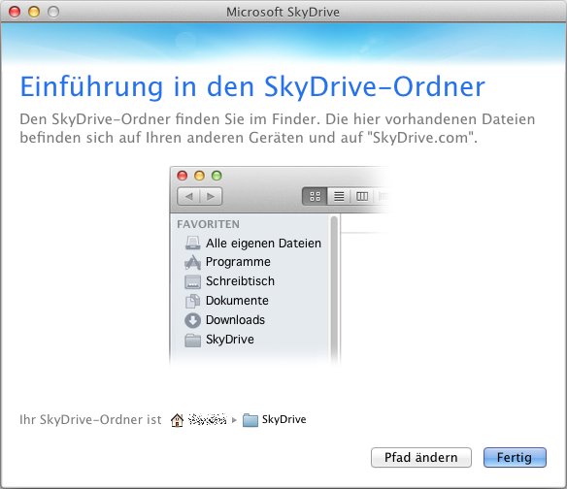Image resolution: width=567 pixels, height=489 pixels.
Task: Select list view button in Finder illustration
Action: [339, 196]
